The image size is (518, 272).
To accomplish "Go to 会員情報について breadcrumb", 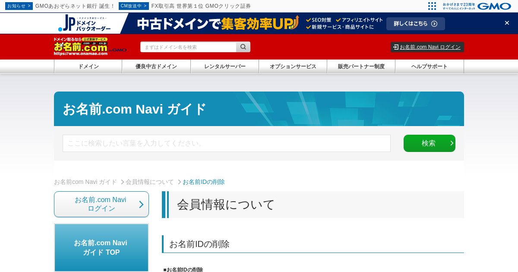I will click(150, 182).
